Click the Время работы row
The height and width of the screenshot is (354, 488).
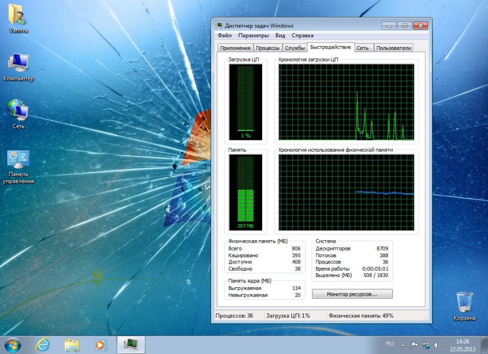point(352,269)
